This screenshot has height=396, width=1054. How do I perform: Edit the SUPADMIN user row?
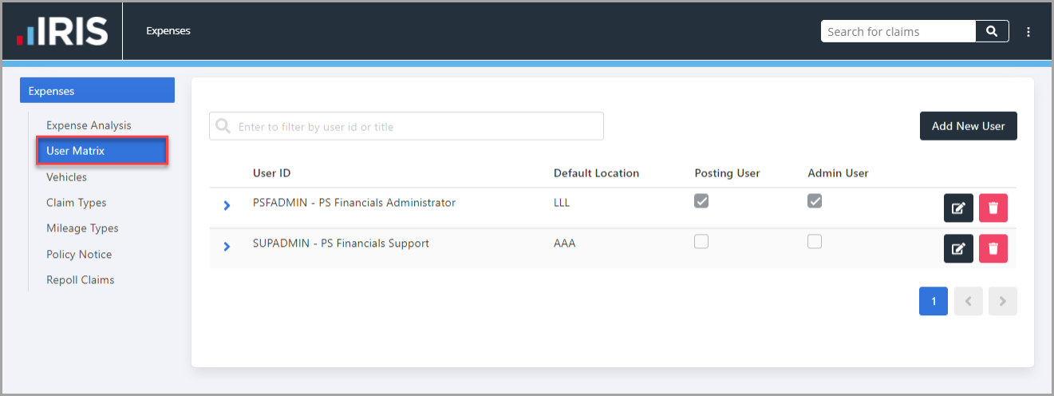(958, 248)
